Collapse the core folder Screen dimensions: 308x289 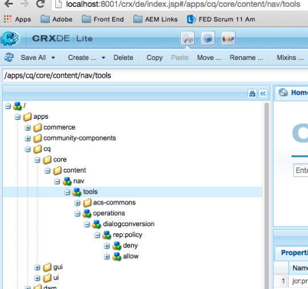[37, 160]
